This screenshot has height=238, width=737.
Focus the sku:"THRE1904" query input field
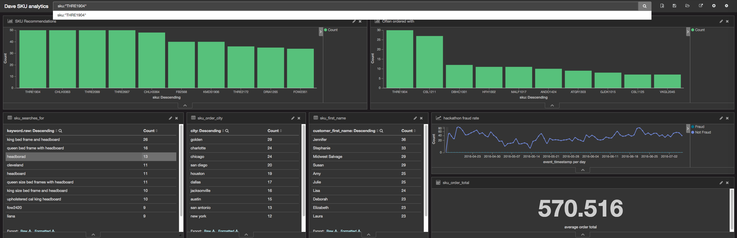346,6
